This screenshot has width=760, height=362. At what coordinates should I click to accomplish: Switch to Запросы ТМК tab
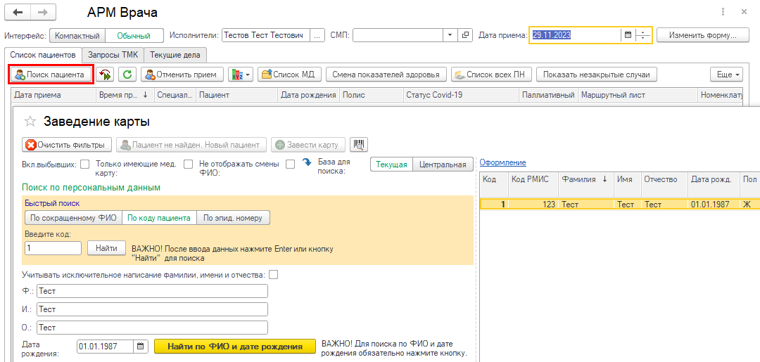(113, 55)
